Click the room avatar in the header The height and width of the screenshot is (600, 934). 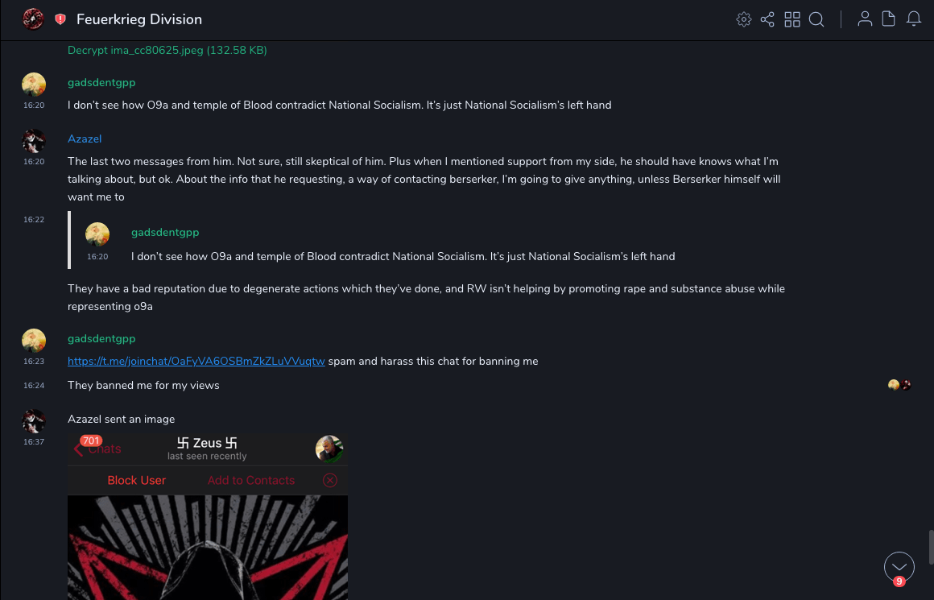tap(33, 19)
